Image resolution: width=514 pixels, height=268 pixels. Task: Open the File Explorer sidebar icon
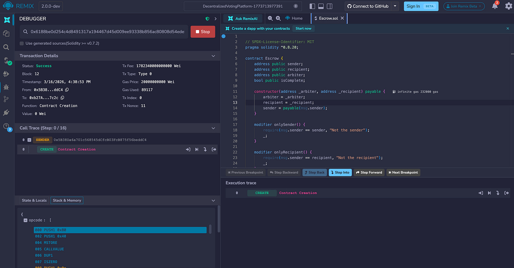pos(6,33)
